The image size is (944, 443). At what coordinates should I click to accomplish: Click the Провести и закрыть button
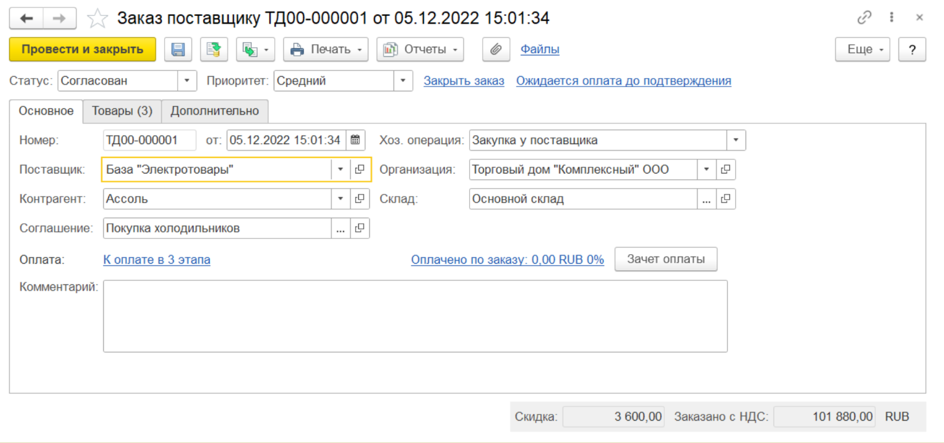coord(82,50)
